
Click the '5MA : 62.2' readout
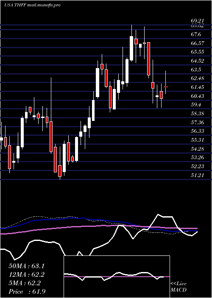coord(25,283)
